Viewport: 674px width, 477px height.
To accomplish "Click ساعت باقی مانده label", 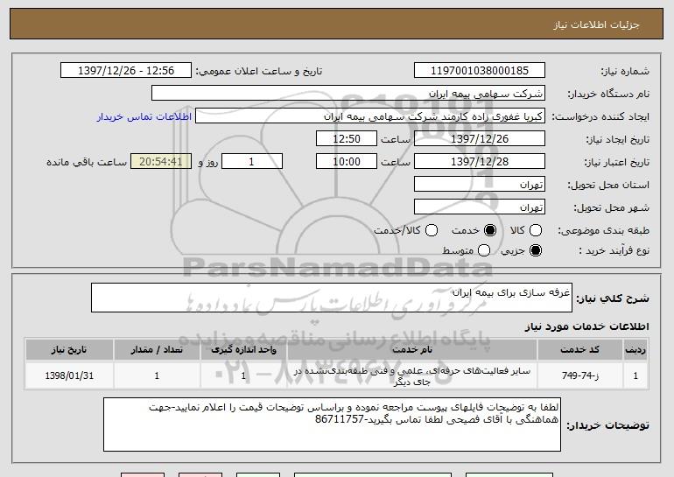I will 87,162.
